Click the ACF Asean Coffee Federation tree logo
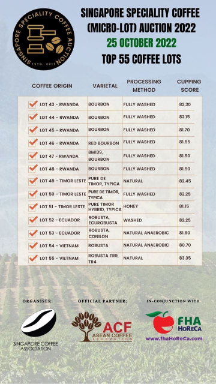Screen dimensions: 216x384 coord(102,326)
